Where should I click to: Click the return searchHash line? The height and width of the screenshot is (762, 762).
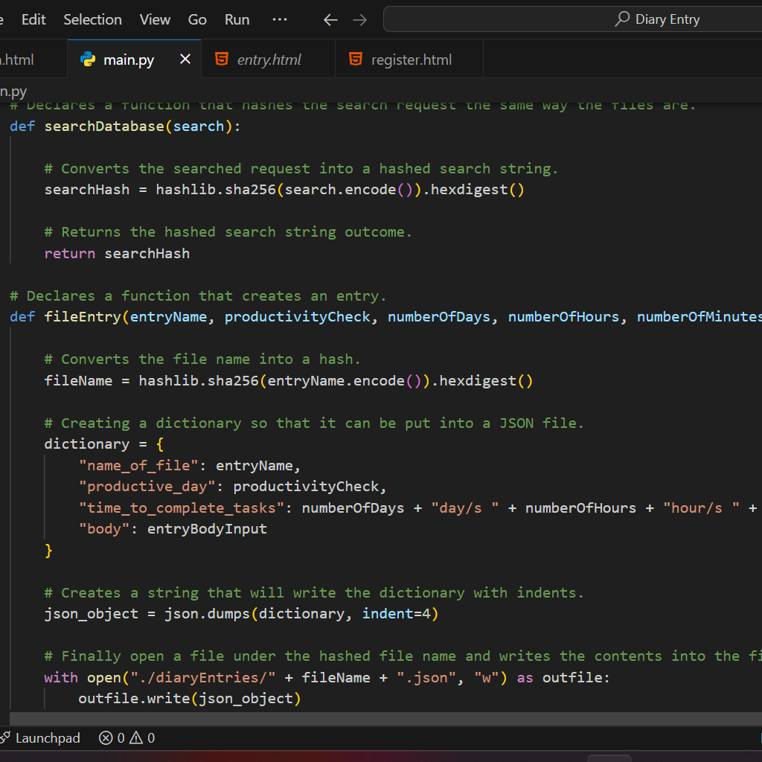pyautogui.click(x=117, y=254)
